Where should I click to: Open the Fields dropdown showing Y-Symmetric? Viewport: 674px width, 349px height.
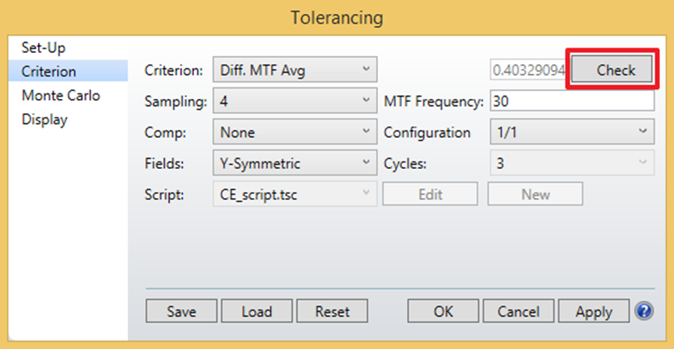click(x=295, y=164)
